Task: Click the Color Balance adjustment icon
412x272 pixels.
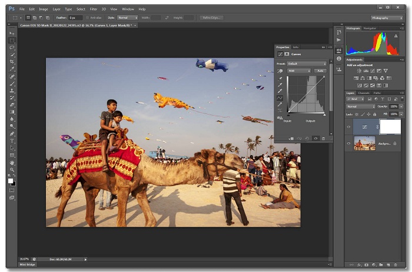Action: click(x=363, y=78)
